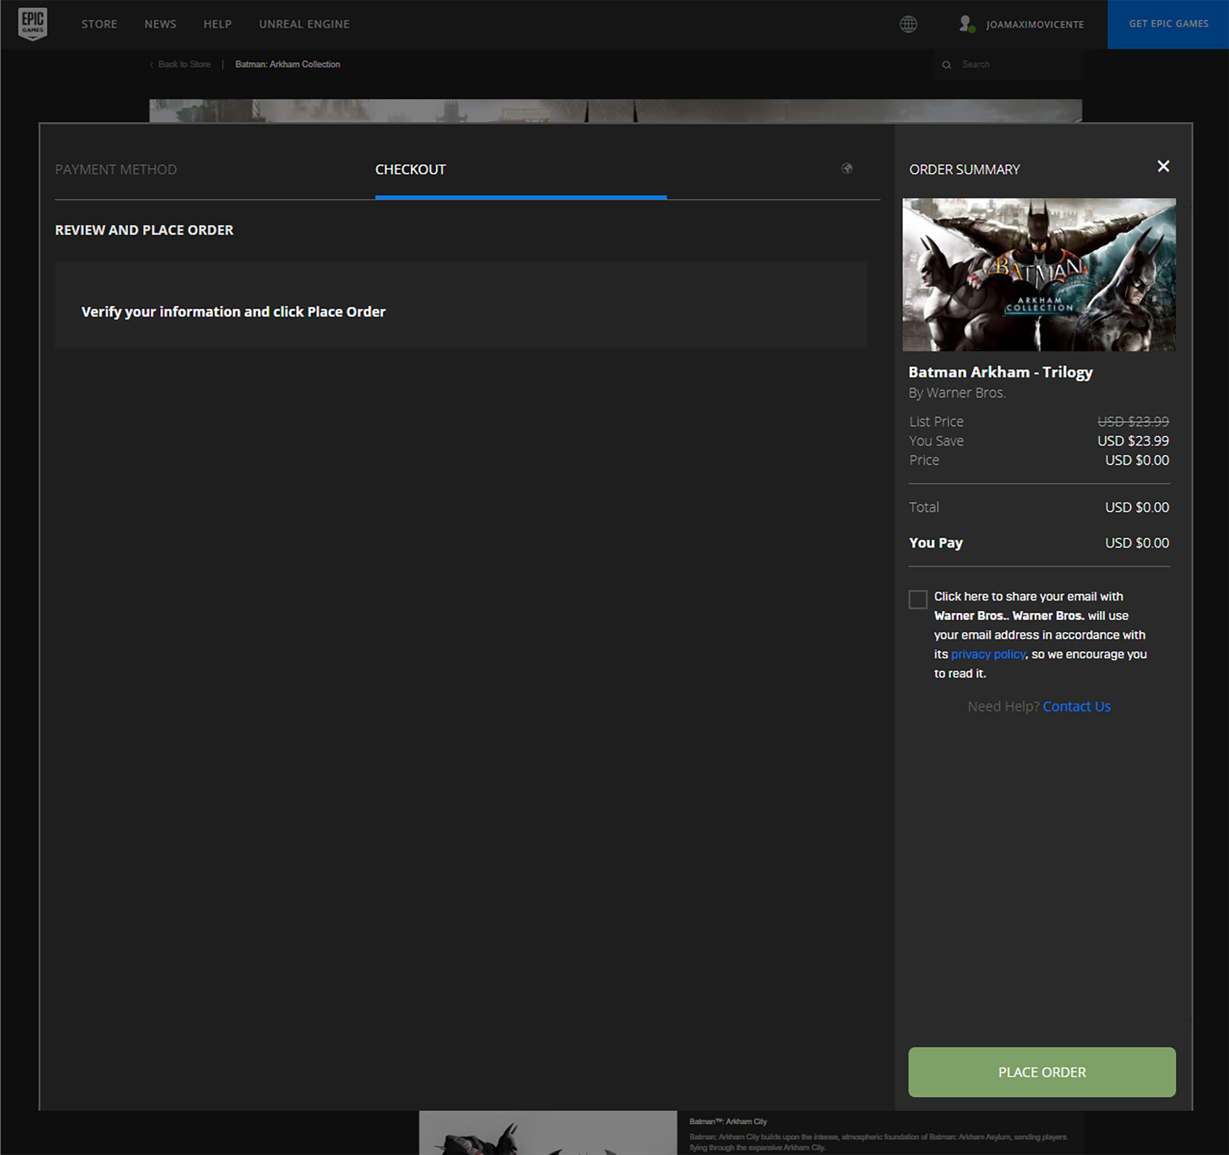Switch to the PAYMENT METHOD tab
Screen dimensions: 1229x1155
[116, 169]
